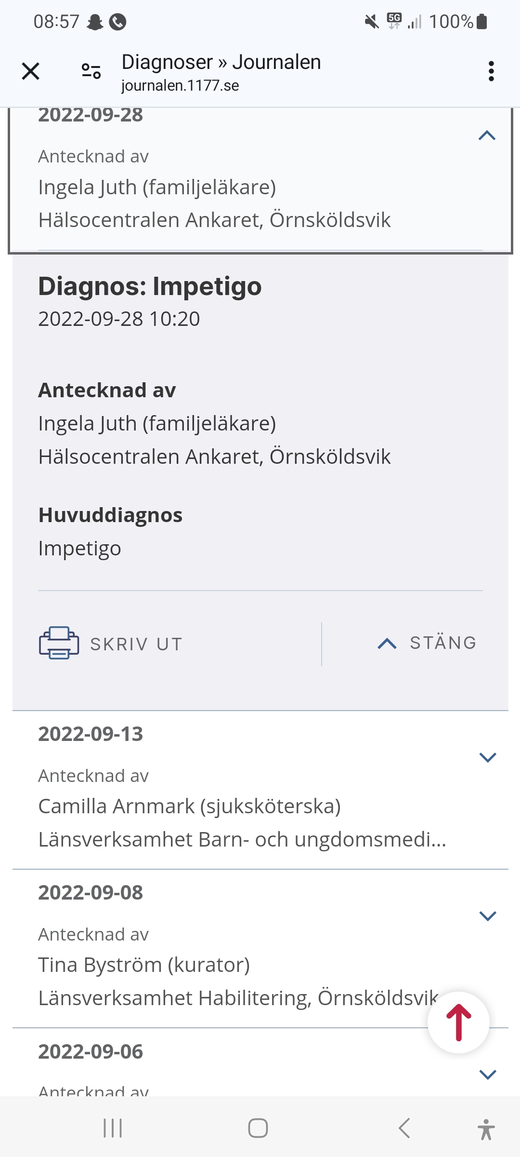520x1157 pixels.
Task: Open the Camilla Arnmark diagnosis entry
Action: (190, 807)
